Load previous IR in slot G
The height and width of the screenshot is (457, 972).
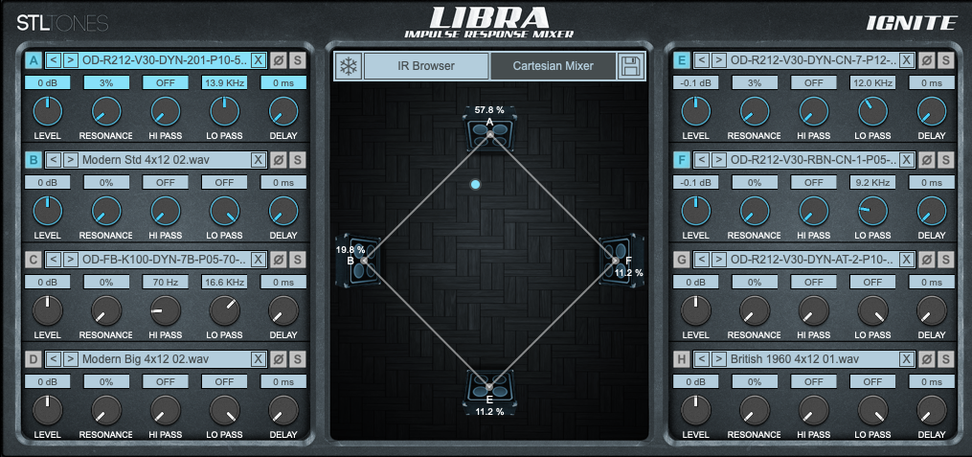click(x=702, y=260)
